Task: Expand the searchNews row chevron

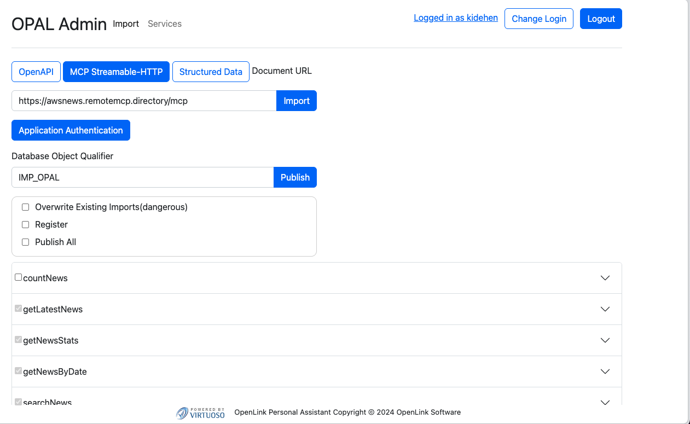Action: 605,402
